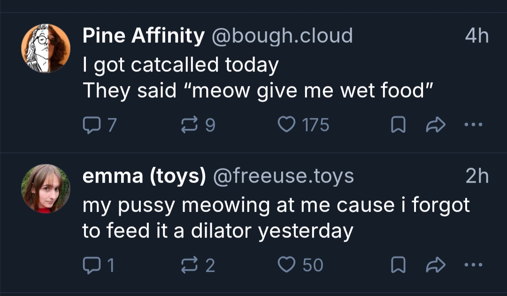This screenshot has width=507, height=296.
Task: Bookmark emma (toys) post
Action: click(x=398, y=266)
